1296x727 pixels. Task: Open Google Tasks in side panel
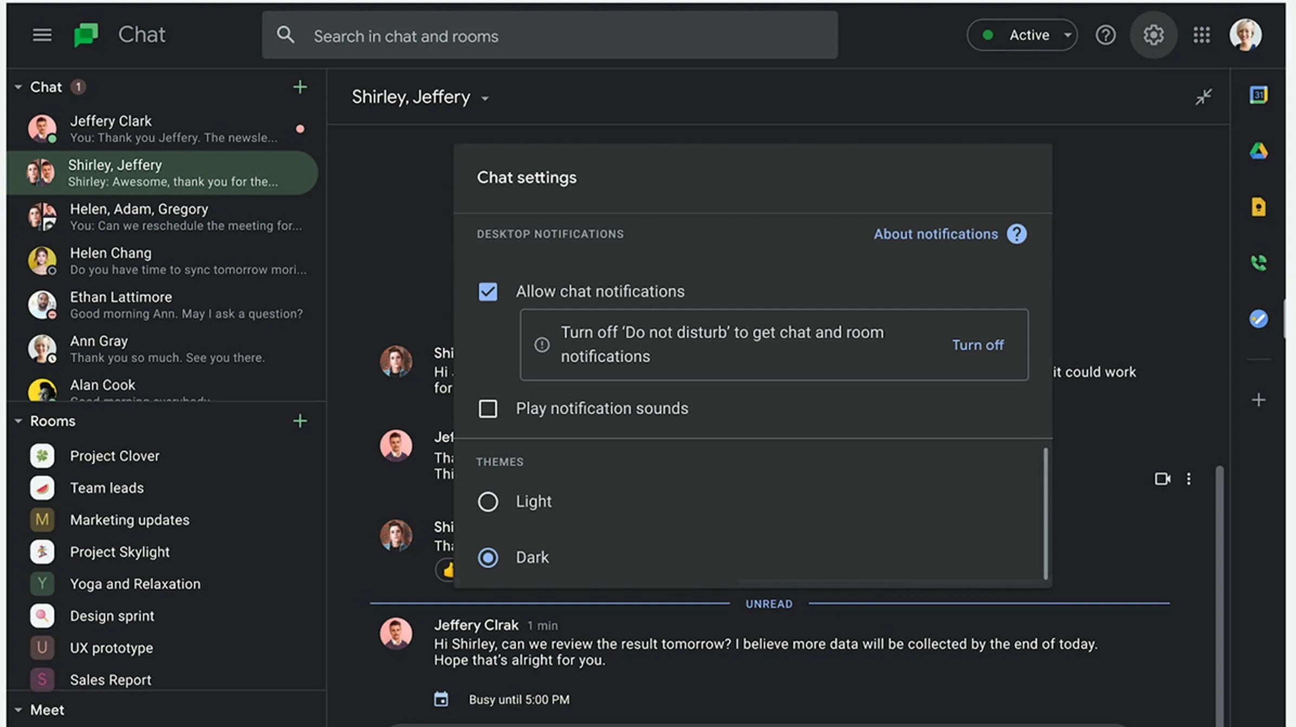1258,319
